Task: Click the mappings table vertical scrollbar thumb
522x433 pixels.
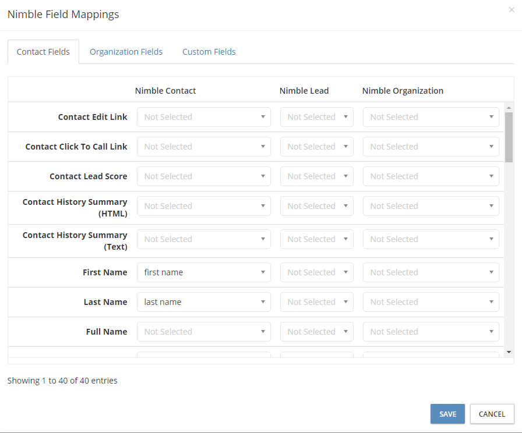Action: [509, 137]
